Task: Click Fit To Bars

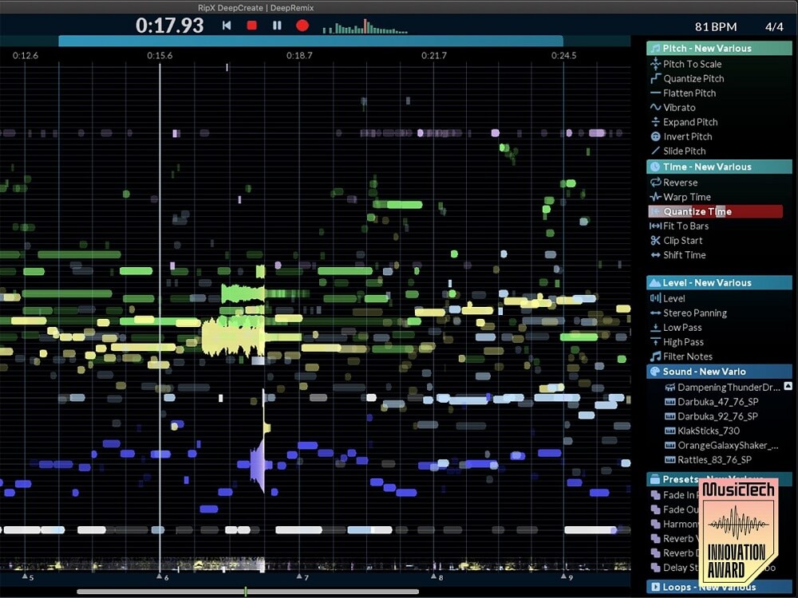Action: pos(681,226)
